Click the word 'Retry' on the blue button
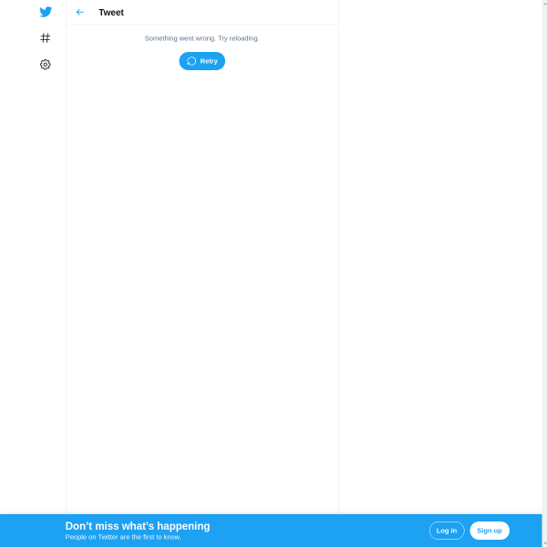The width and height of the screenshot is (547, 547). pyautogui.click(x=209, y=61)
